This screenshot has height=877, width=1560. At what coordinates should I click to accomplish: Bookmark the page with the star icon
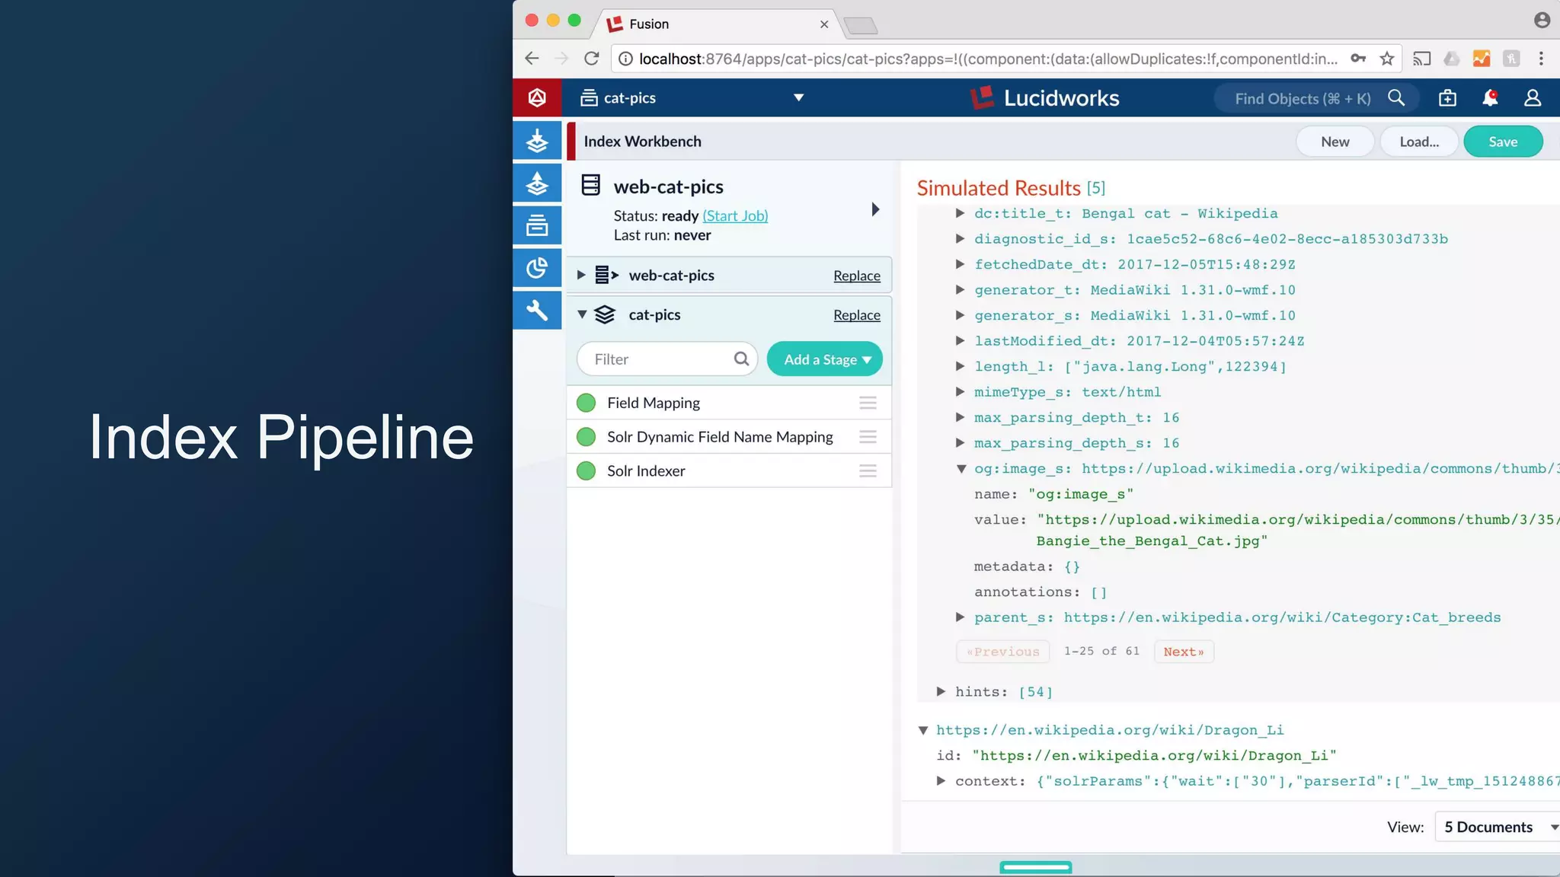pos(1387,59)
